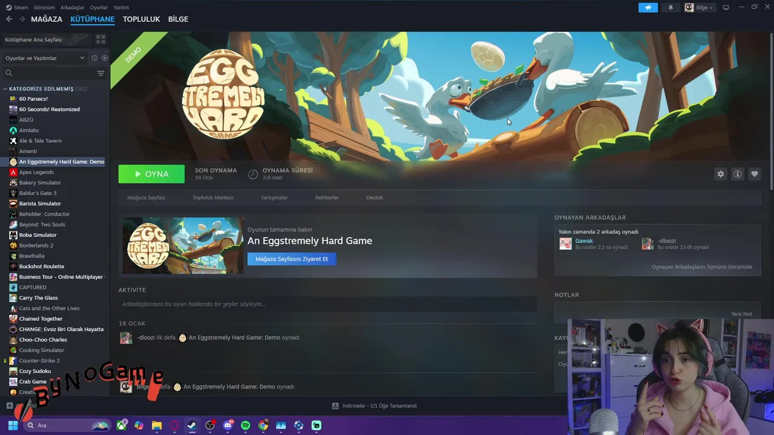This screenshot has height=435, width=774.
Task: Click the Yeni Not button
Action: (741, 314)
